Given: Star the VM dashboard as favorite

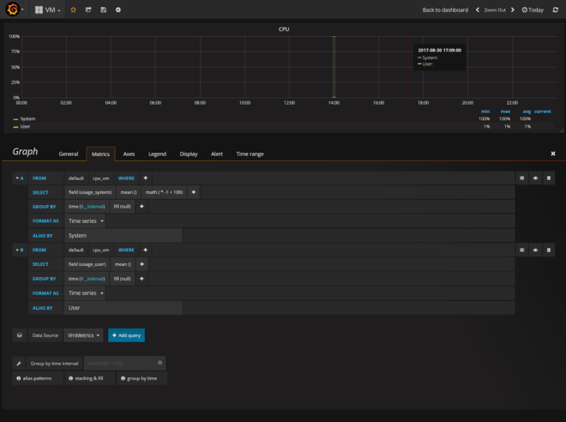Looking at the screenshot, I should tap(73, 9).
